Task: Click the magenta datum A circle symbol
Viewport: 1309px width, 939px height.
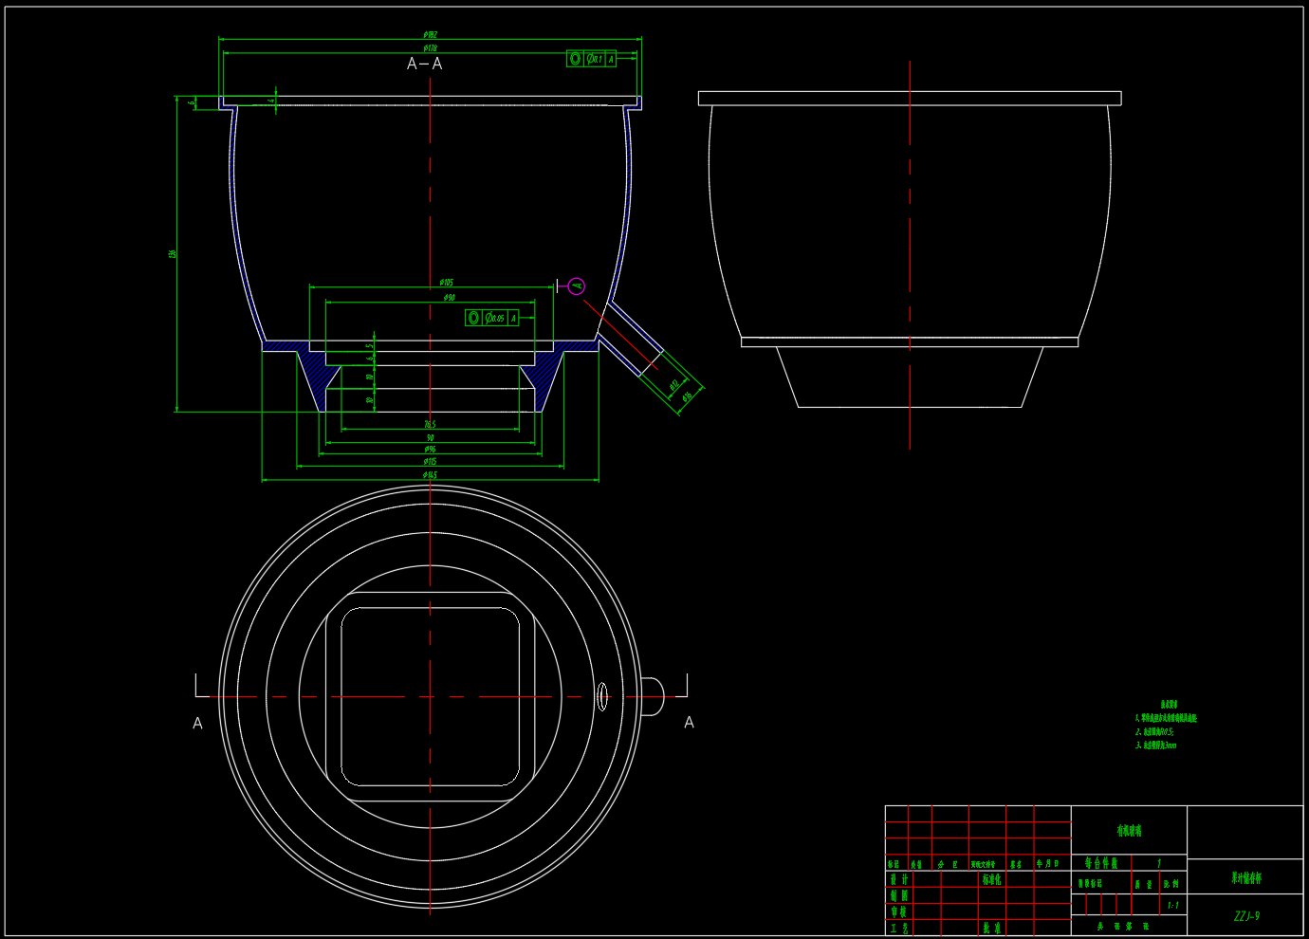Action: click(577, 286)
